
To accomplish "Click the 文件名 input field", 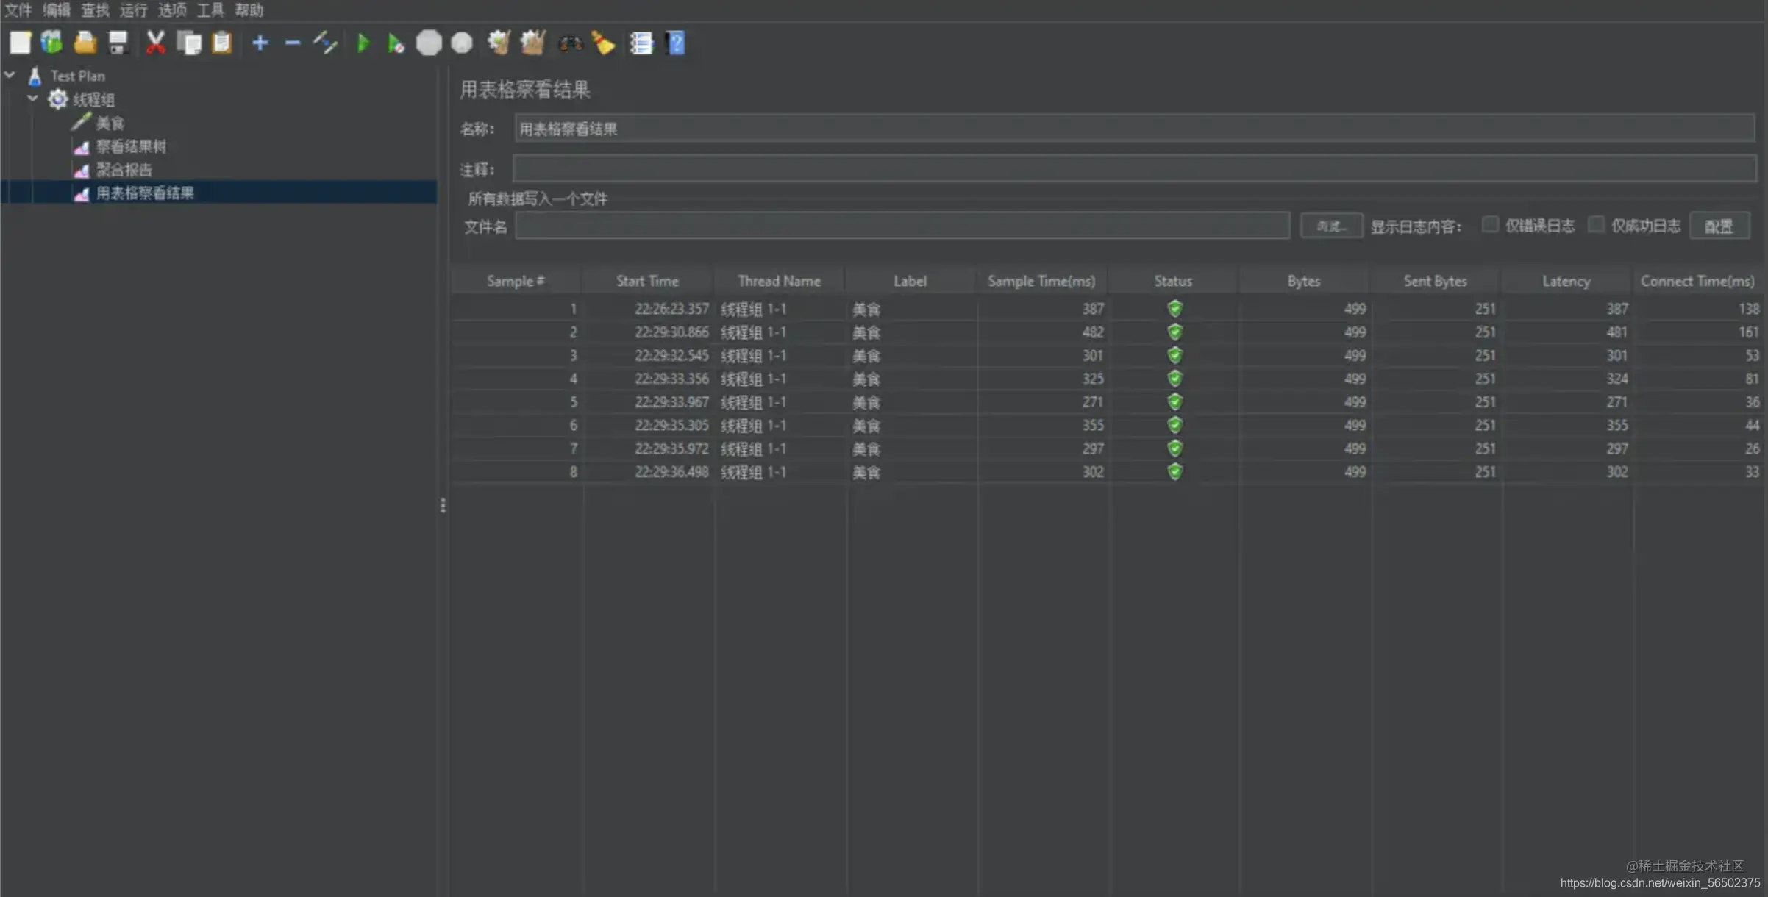I will point(902,226).
